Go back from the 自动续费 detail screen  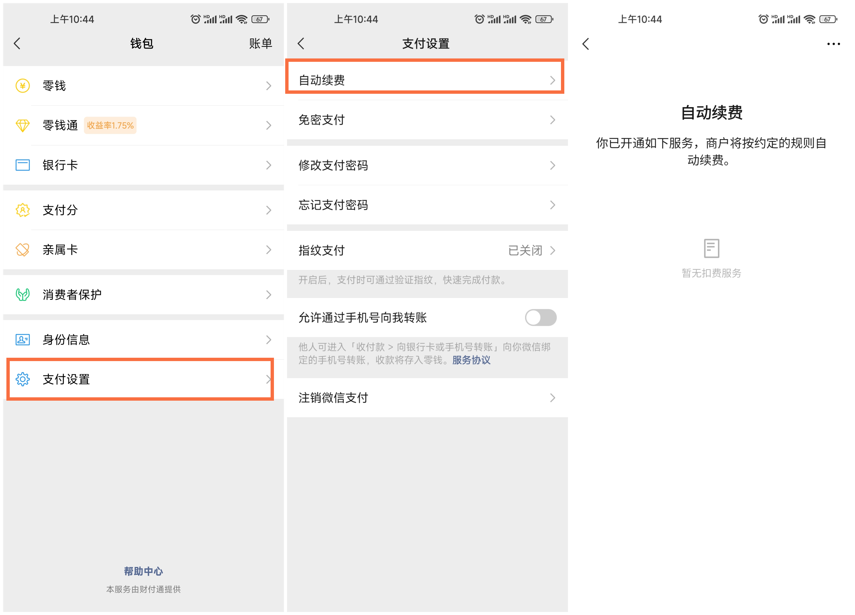(585, 44)
